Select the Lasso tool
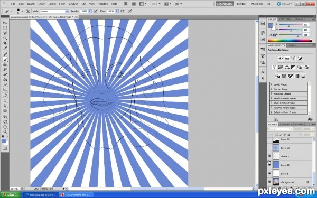This screenshot has height=198, width=317. click(x=5, y=33)
